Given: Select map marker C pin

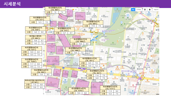Looking at the screenshot, I should pyautogui.click(x=92, y=34).
